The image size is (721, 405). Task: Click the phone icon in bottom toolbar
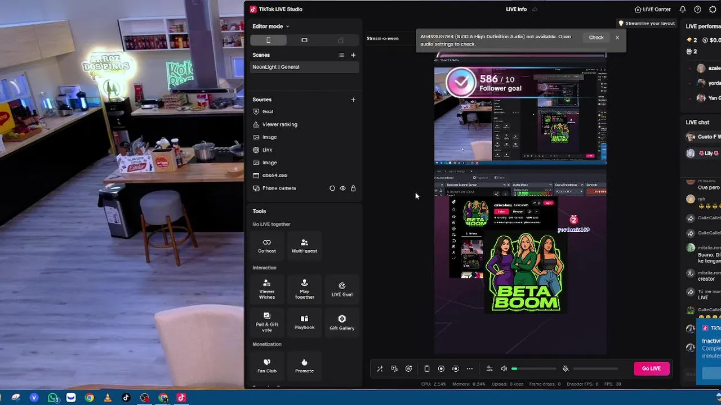pos(426,369)
